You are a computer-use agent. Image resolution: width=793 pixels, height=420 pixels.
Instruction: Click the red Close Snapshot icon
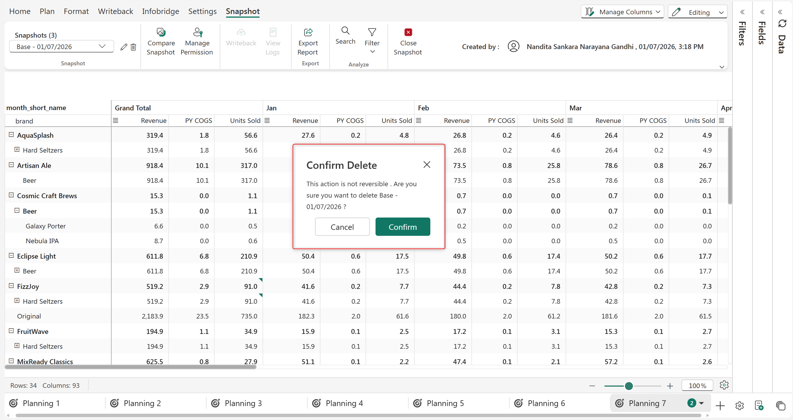pos(408,32)
